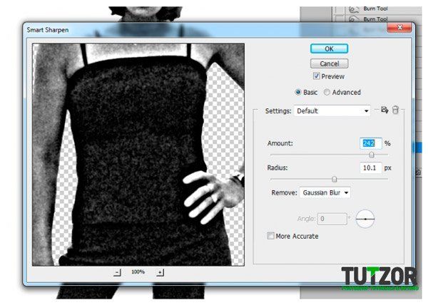
Task: Cancel the Smart Sharpen dialog
Action: click(x=329, y=63)
